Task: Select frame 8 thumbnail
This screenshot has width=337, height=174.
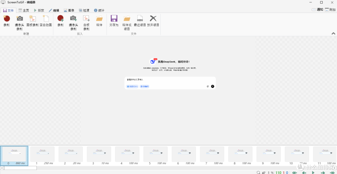Action: point(240,156)
